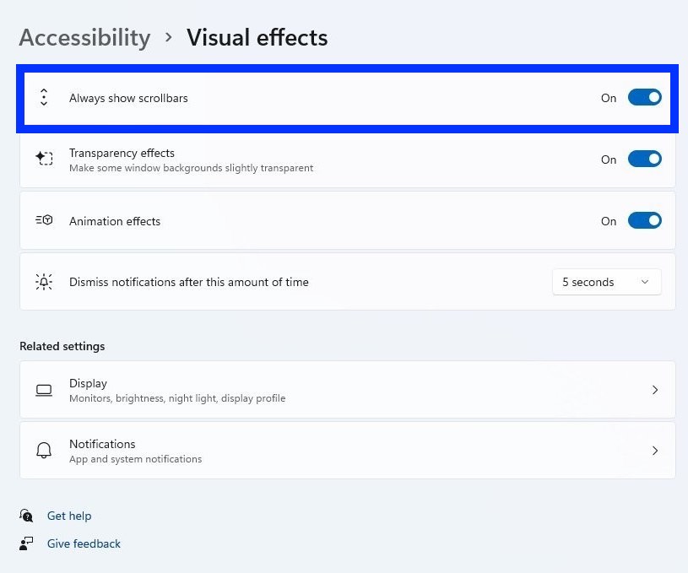Follow the Give feedback link

coord(84,543)
